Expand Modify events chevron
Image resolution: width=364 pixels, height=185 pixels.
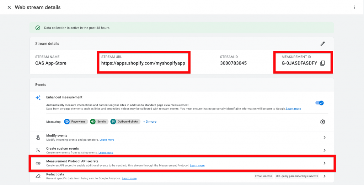[x=325, y=138]
